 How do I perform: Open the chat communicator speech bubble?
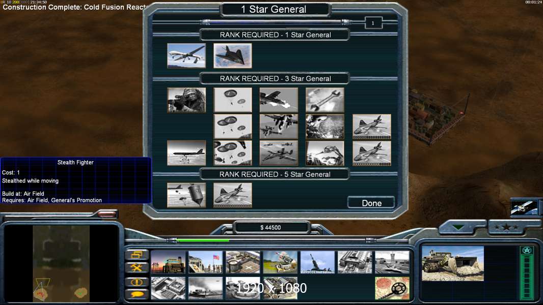pos(137,294)
